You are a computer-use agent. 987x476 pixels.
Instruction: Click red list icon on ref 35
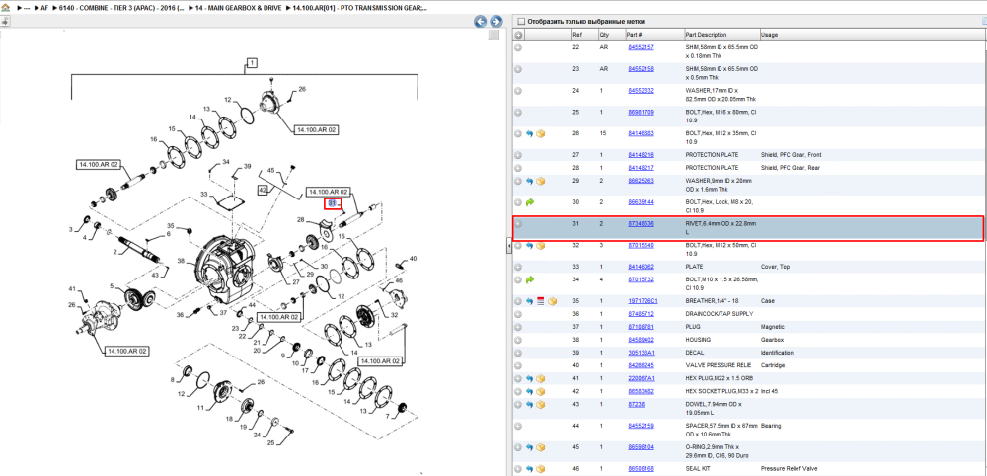540,301
